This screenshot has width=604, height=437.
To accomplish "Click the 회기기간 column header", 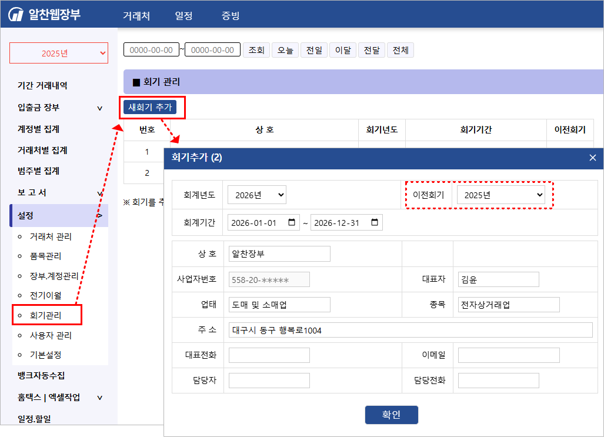I will point(476,130).
